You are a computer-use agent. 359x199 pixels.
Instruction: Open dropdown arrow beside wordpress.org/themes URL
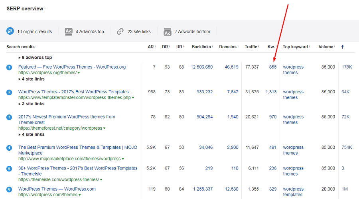coord(79,73)
